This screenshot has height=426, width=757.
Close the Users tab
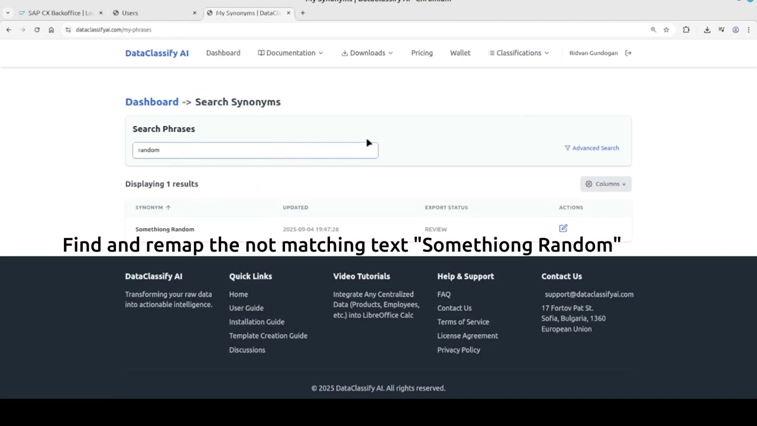(x=195, y=12)
